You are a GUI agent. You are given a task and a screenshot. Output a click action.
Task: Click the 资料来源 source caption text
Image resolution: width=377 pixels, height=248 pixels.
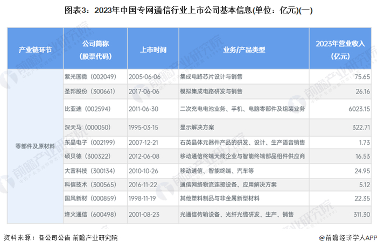pos(61,238)
